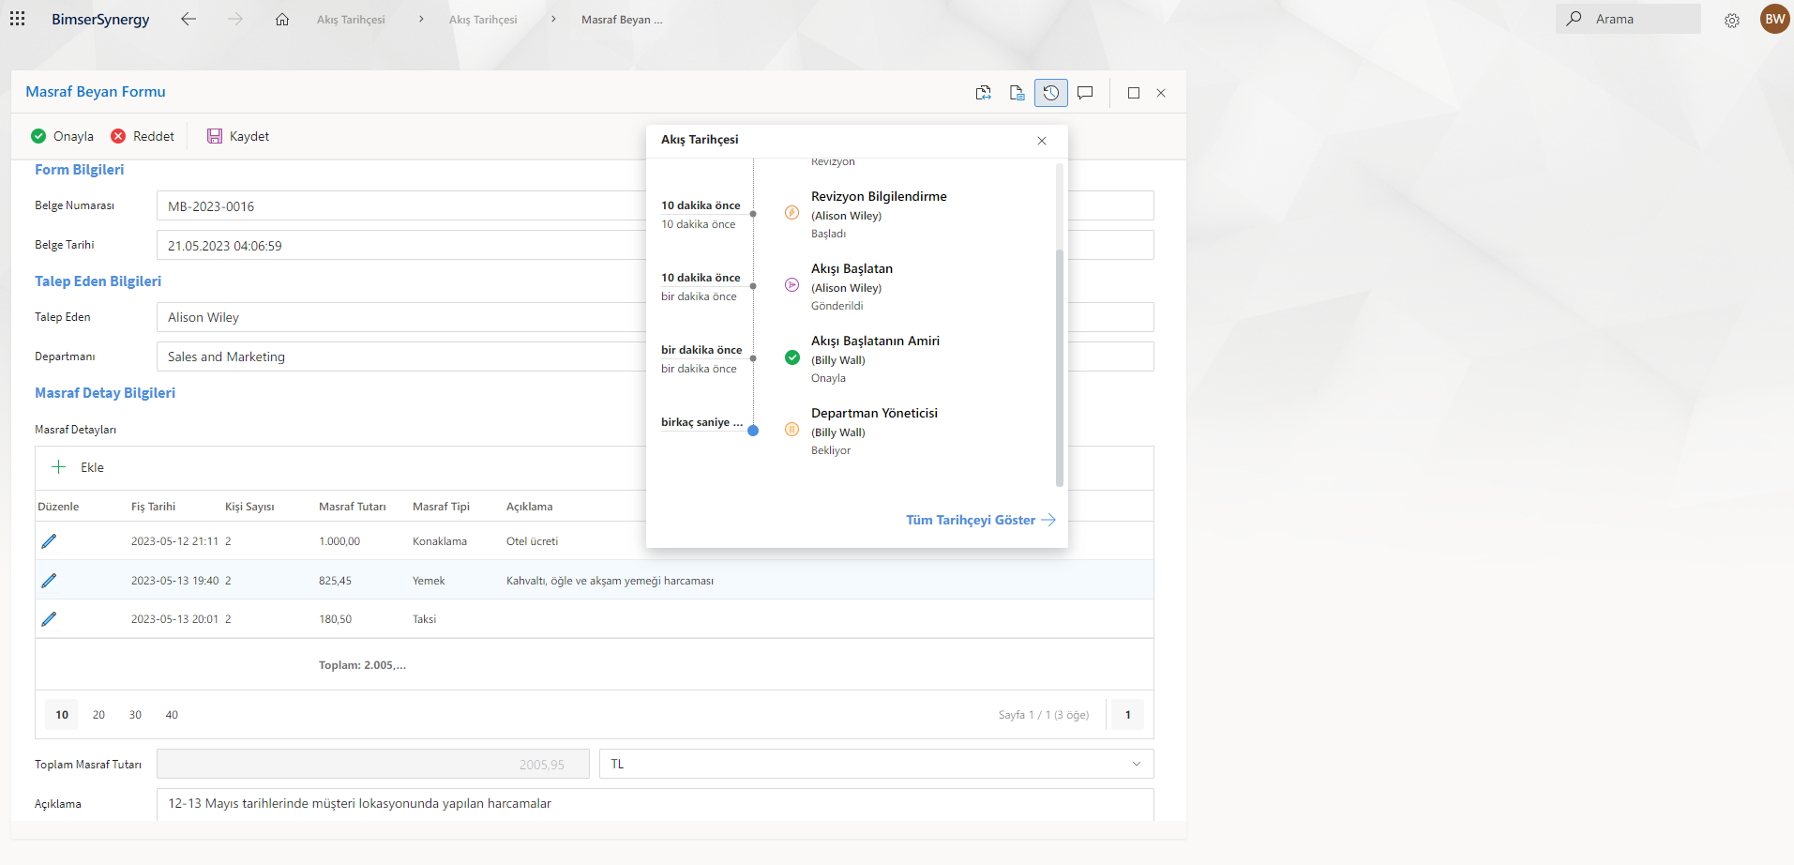Click the Arama search box
The width and height of the screenshot is (1794, 865).
point(1628,19)
